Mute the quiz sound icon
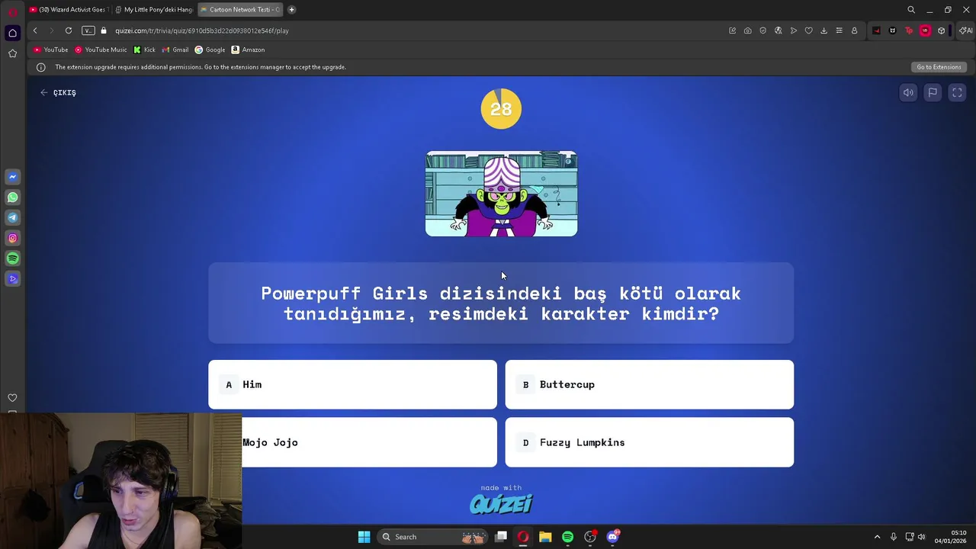976x549 pixels. tap(908, 92)
